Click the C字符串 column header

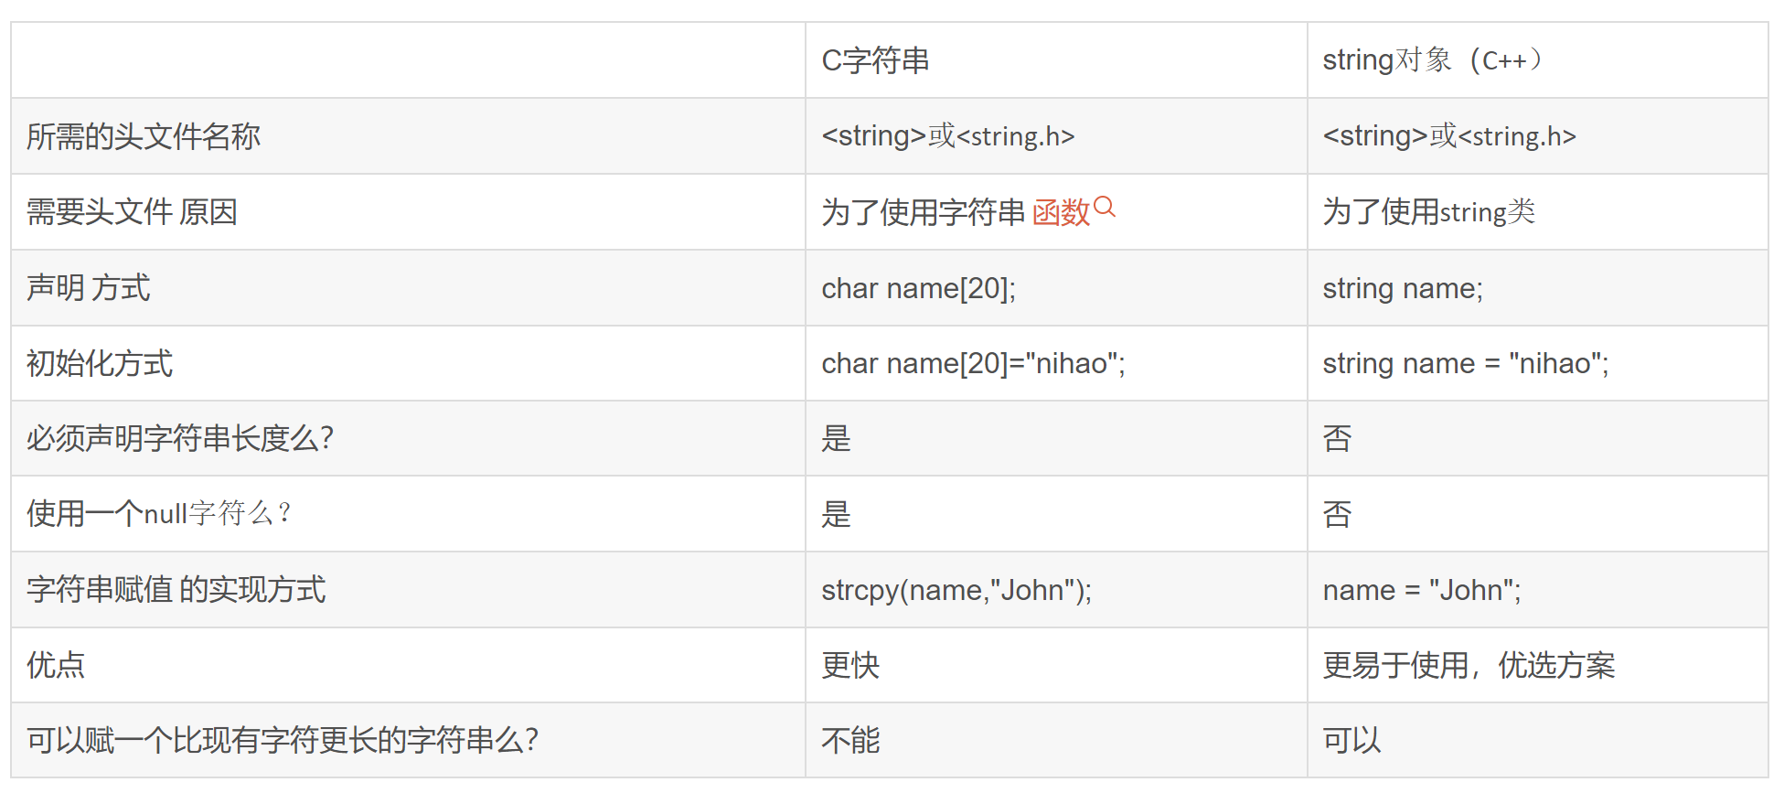(x=875, y=60)
